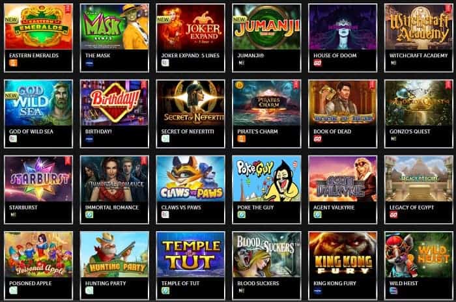
Task: Click the provider icon under Wild Heist
Action: pyautogui.click(x=393, y=291)
